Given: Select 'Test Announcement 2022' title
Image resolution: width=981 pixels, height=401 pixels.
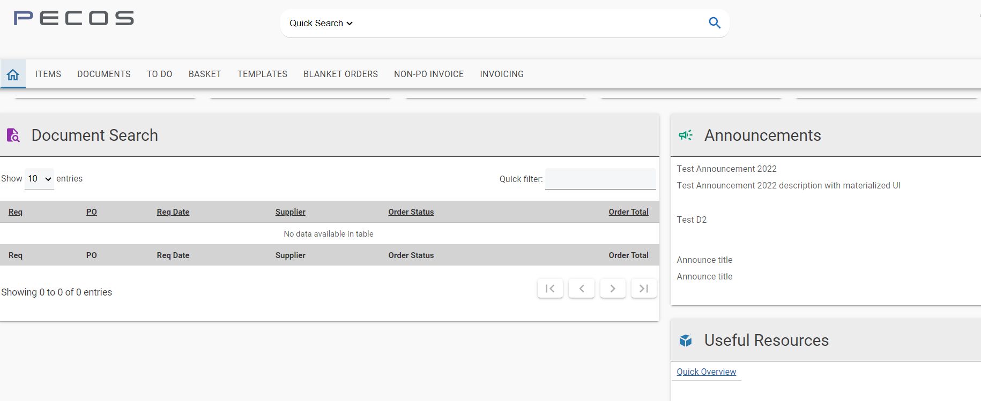Looking at the screenshot, I should pyautogui.click(x=726, y=169).
